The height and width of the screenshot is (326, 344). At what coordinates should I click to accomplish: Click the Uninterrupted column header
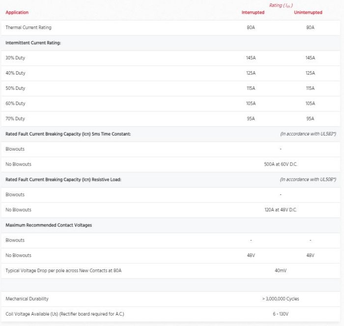308,12
